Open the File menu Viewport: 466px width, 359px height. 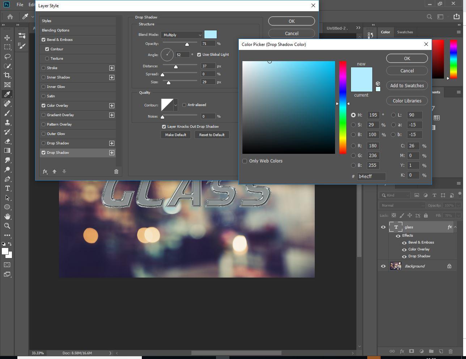coord(20,4)
